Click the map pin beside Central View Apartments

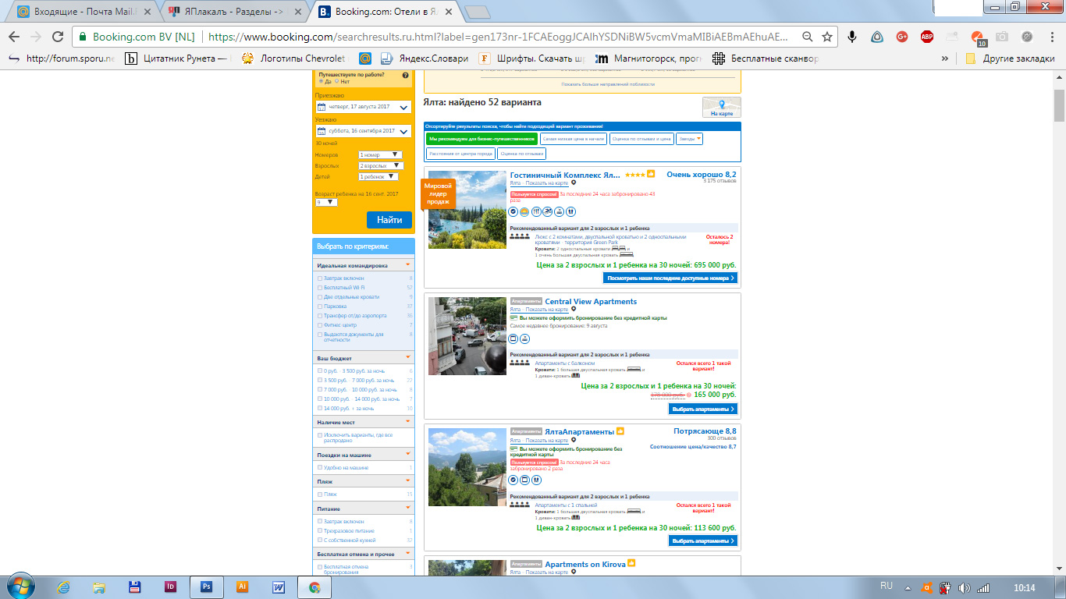click(574, 310)
